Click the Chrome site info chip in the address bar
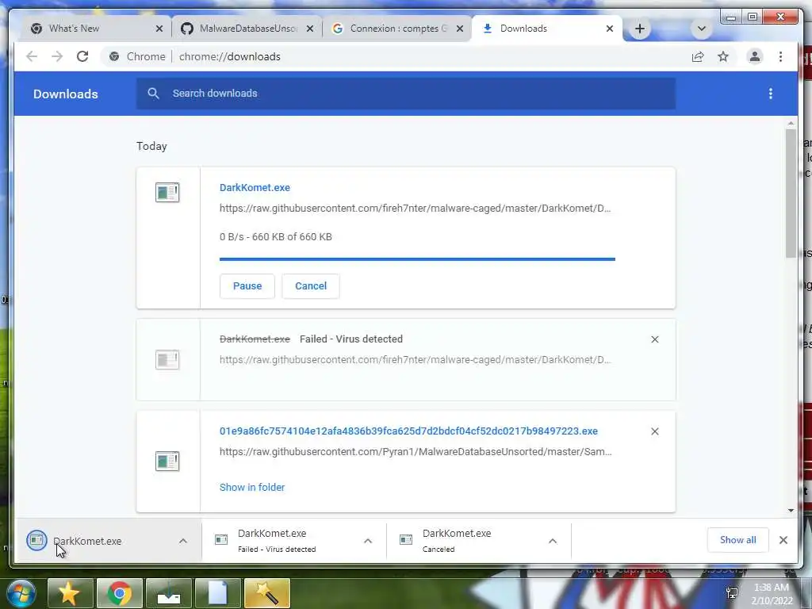812x609 pixels. point(137,56)
